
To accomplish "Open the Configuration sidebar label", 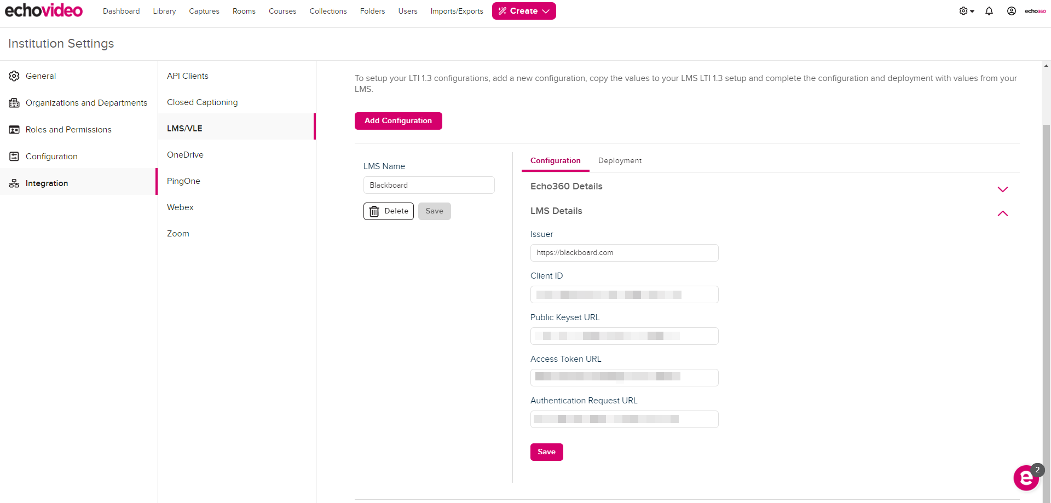I will (51, 157).
